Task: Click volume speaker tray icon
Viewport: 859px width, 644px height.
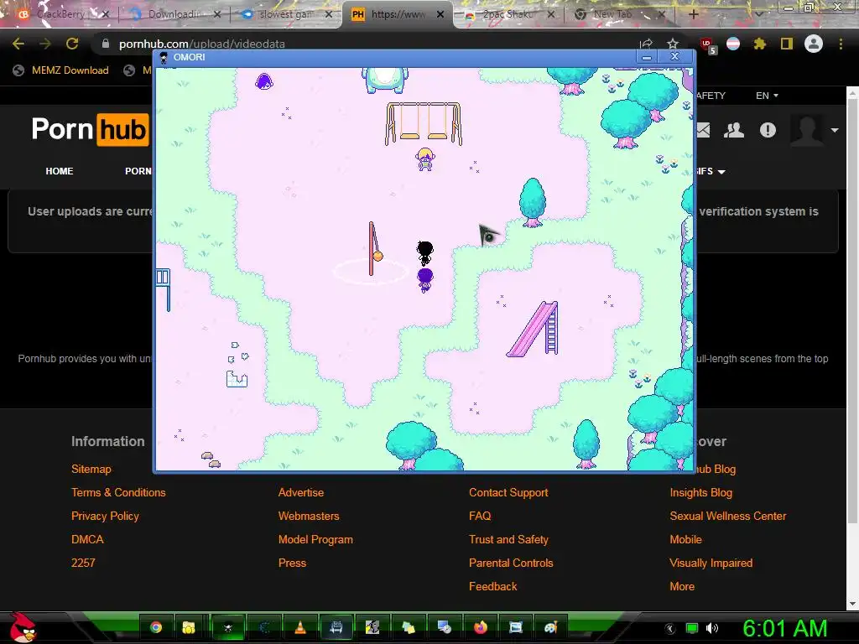Action: pos(713,628)
